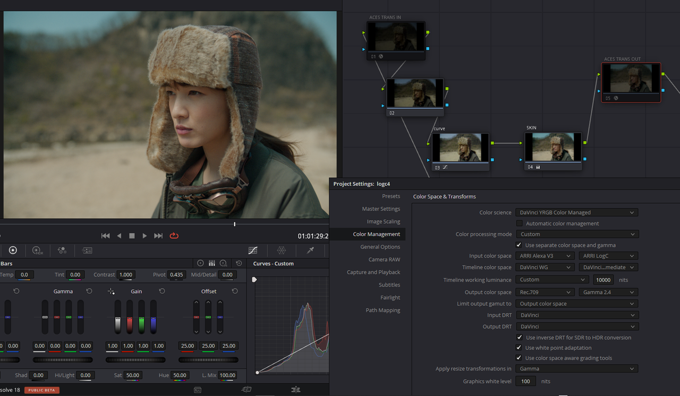Screen dimensions: 680x396
Task: Open the Color Warper palette
Action: tap(282, 250)
